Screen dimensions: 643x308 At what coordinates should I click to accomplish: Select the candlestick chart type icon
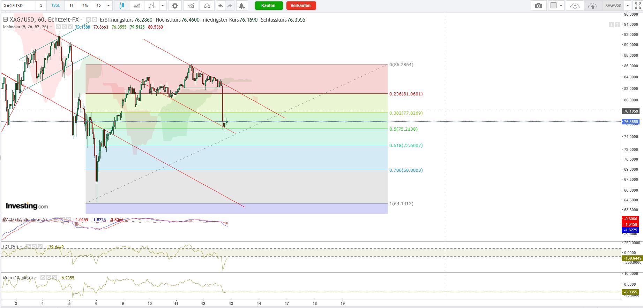pyautogui.click(x=122, y=6)
